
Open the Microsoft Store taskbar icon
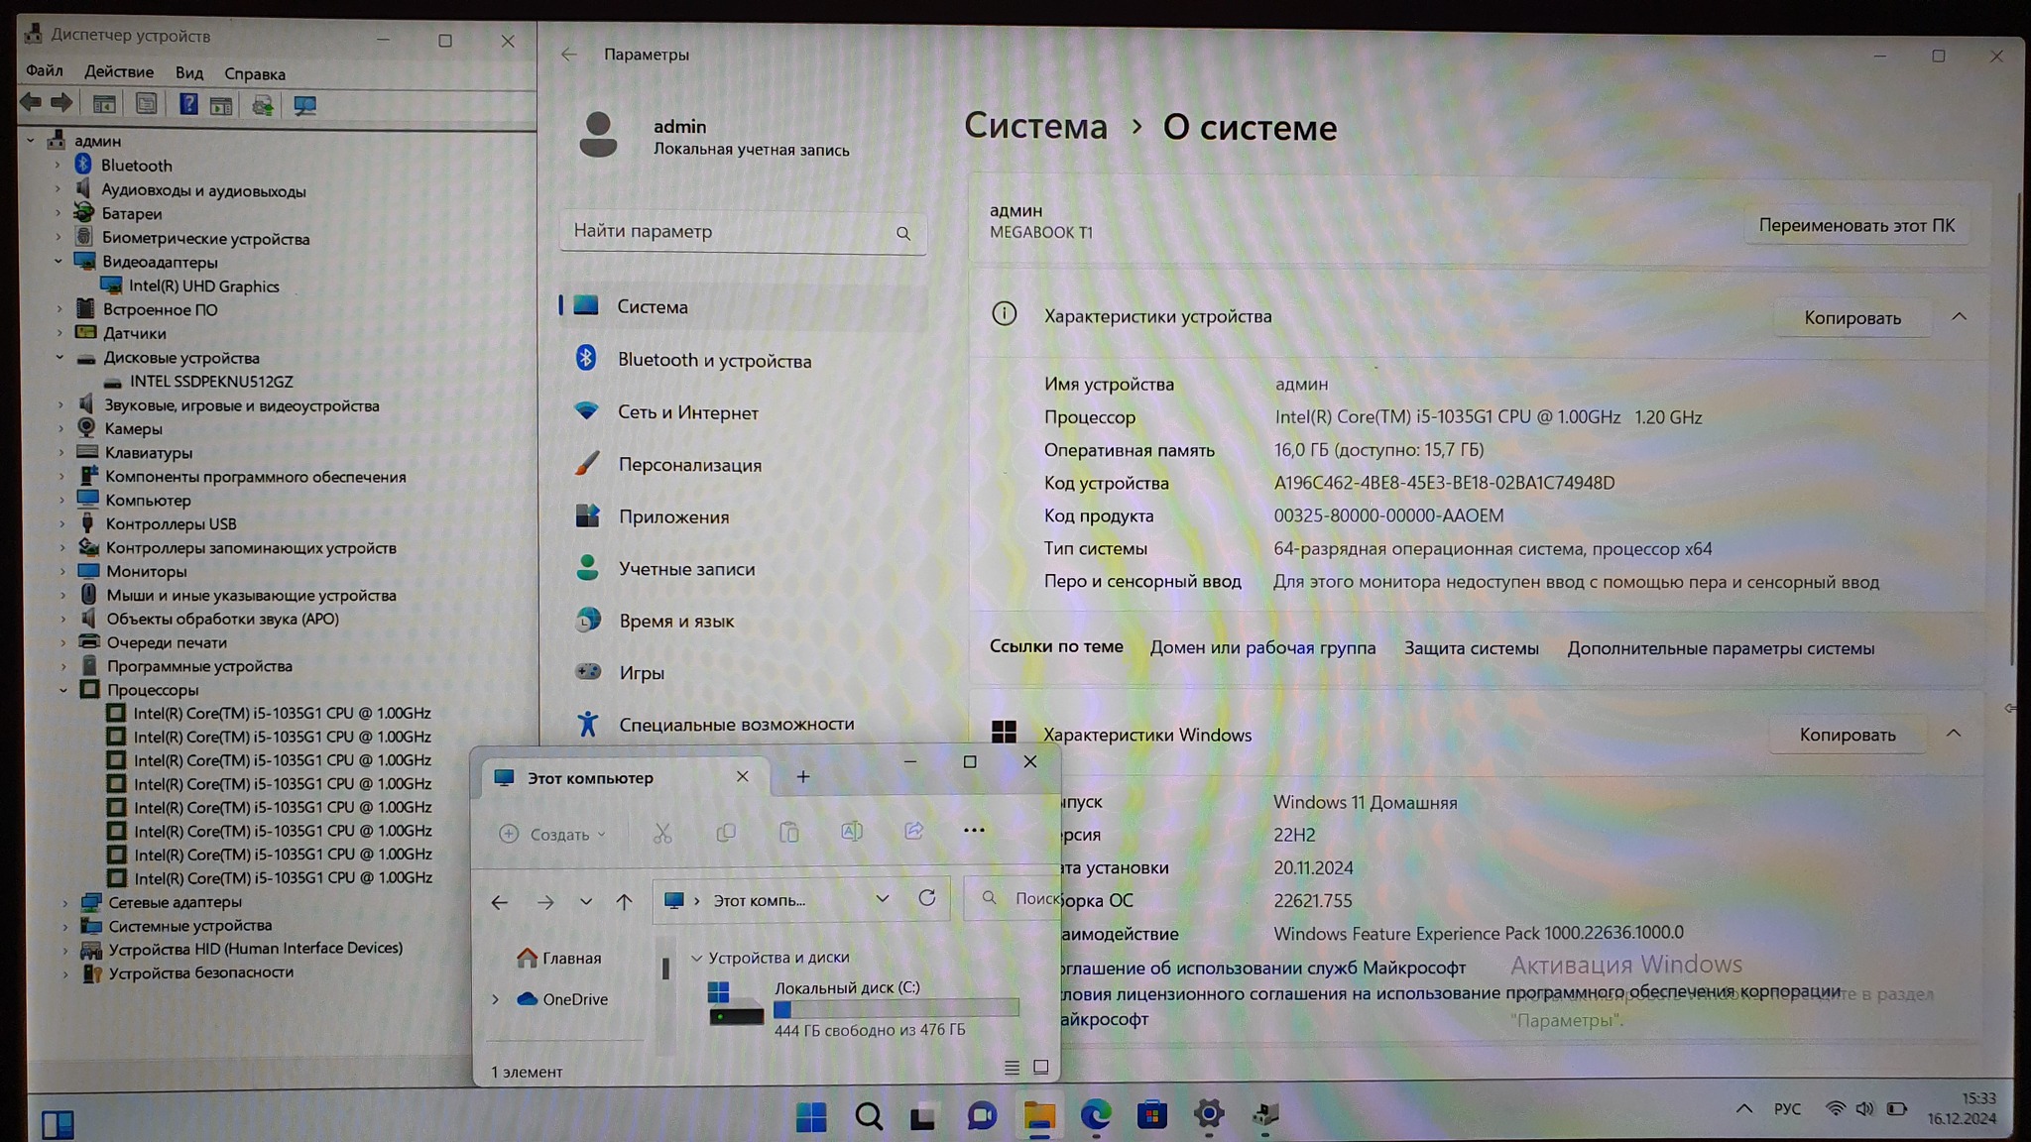click(x=1151, y=1115)
